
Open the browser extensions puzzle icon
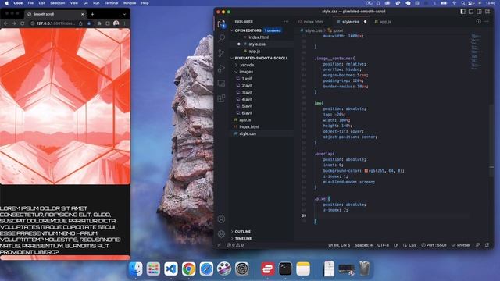click(99, 23)
